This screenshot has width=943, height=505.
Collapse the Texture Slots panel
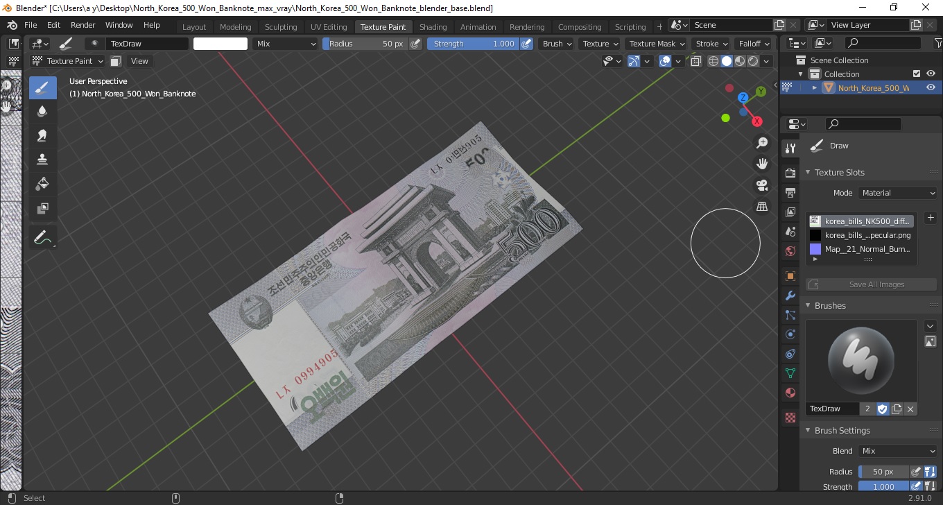pos(808,172)
